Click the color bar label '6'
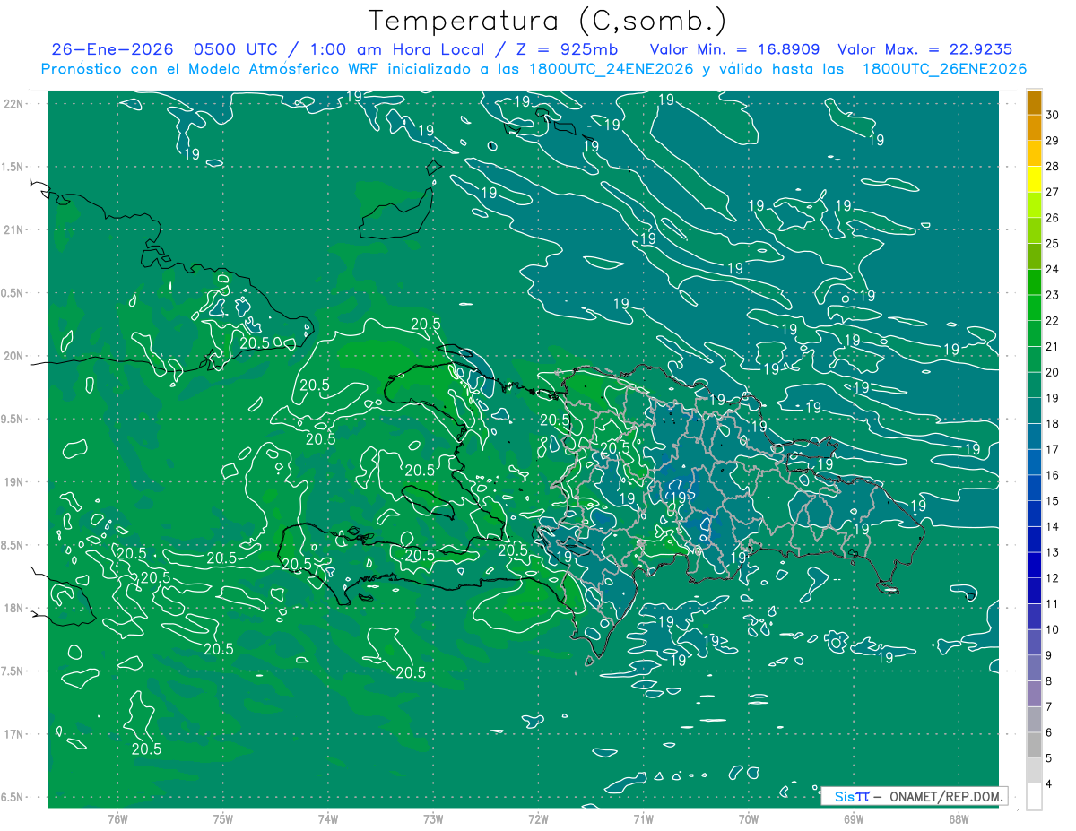The height and width of the screenshot is (831, 1076). coord(1050,732)
